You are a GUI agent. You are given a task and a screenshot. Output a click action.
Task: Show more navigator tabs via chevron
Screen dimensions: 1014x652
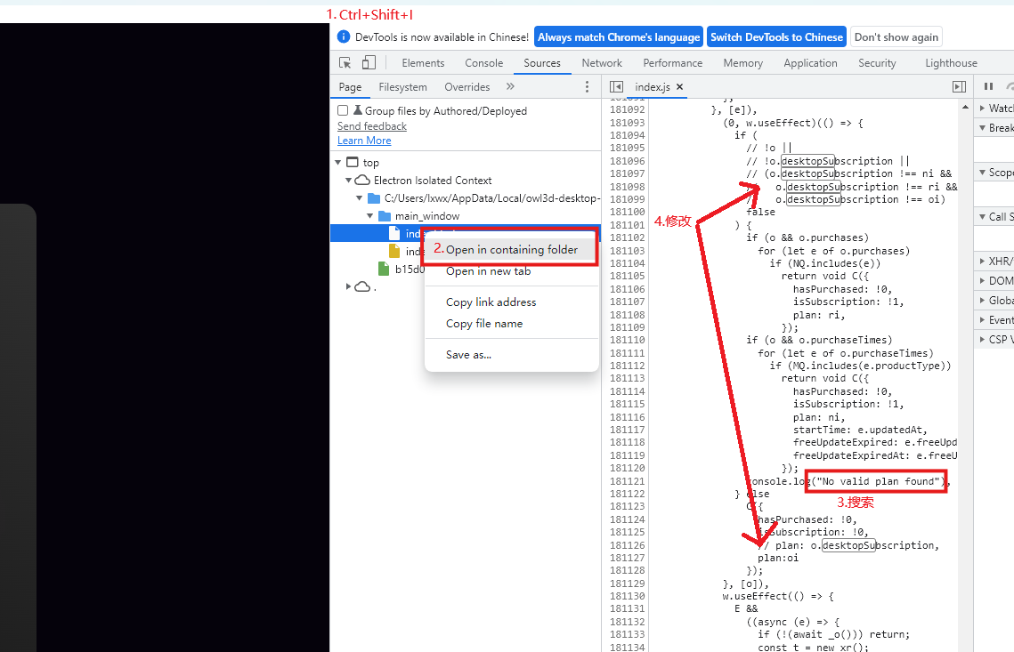tap(510, 87)
